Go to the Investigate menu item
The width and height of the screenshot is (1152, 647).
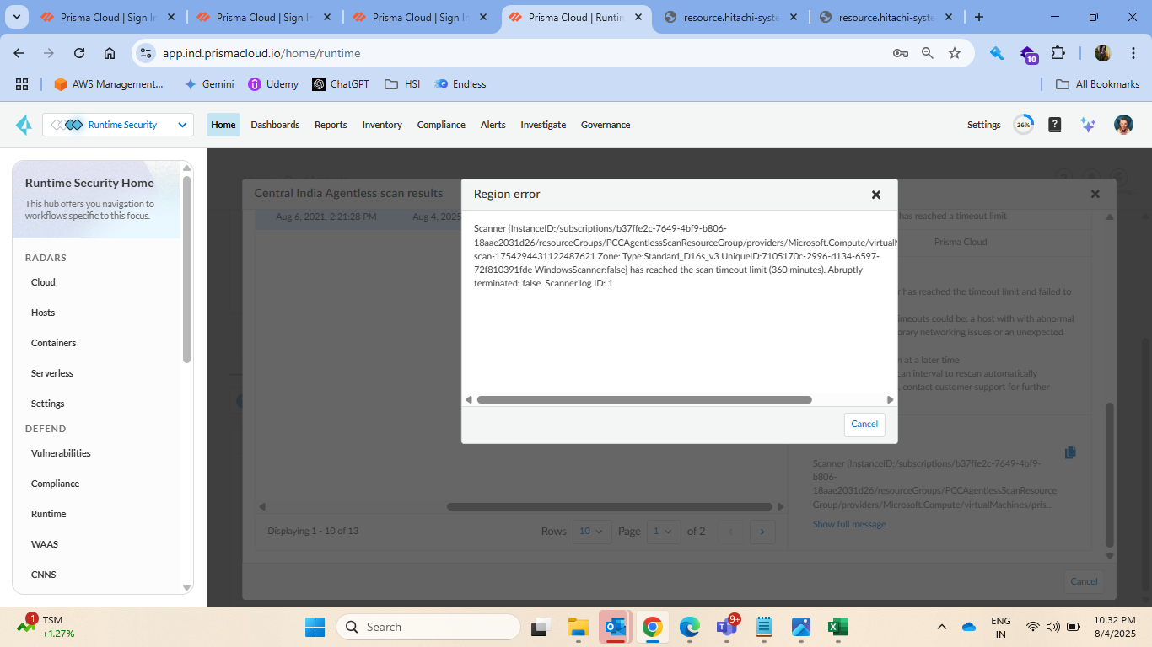[x=543, y=125]
